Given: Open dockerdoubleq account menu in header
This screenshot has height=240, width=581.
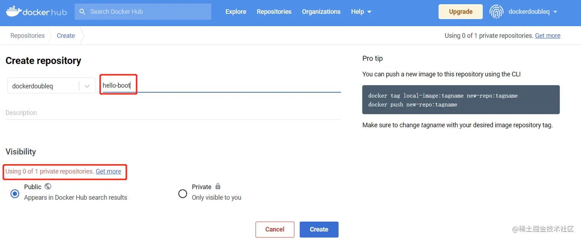Looking at the screenshot, I should [x=533, y=12].
